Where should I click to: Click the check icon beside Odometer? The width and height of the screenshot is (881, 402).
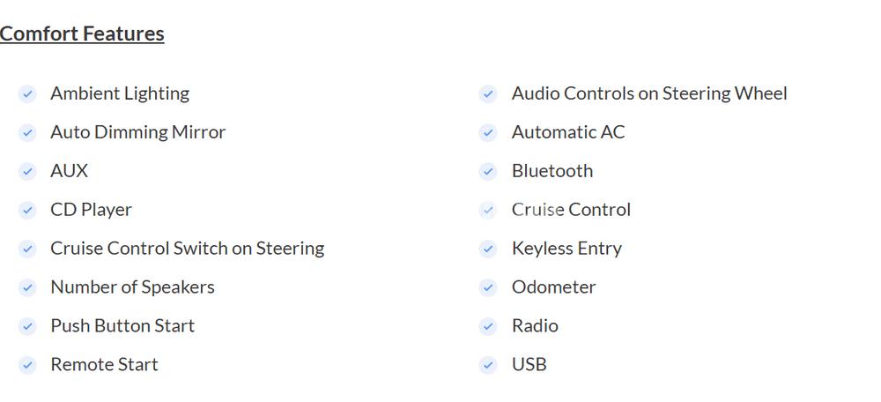488,288
